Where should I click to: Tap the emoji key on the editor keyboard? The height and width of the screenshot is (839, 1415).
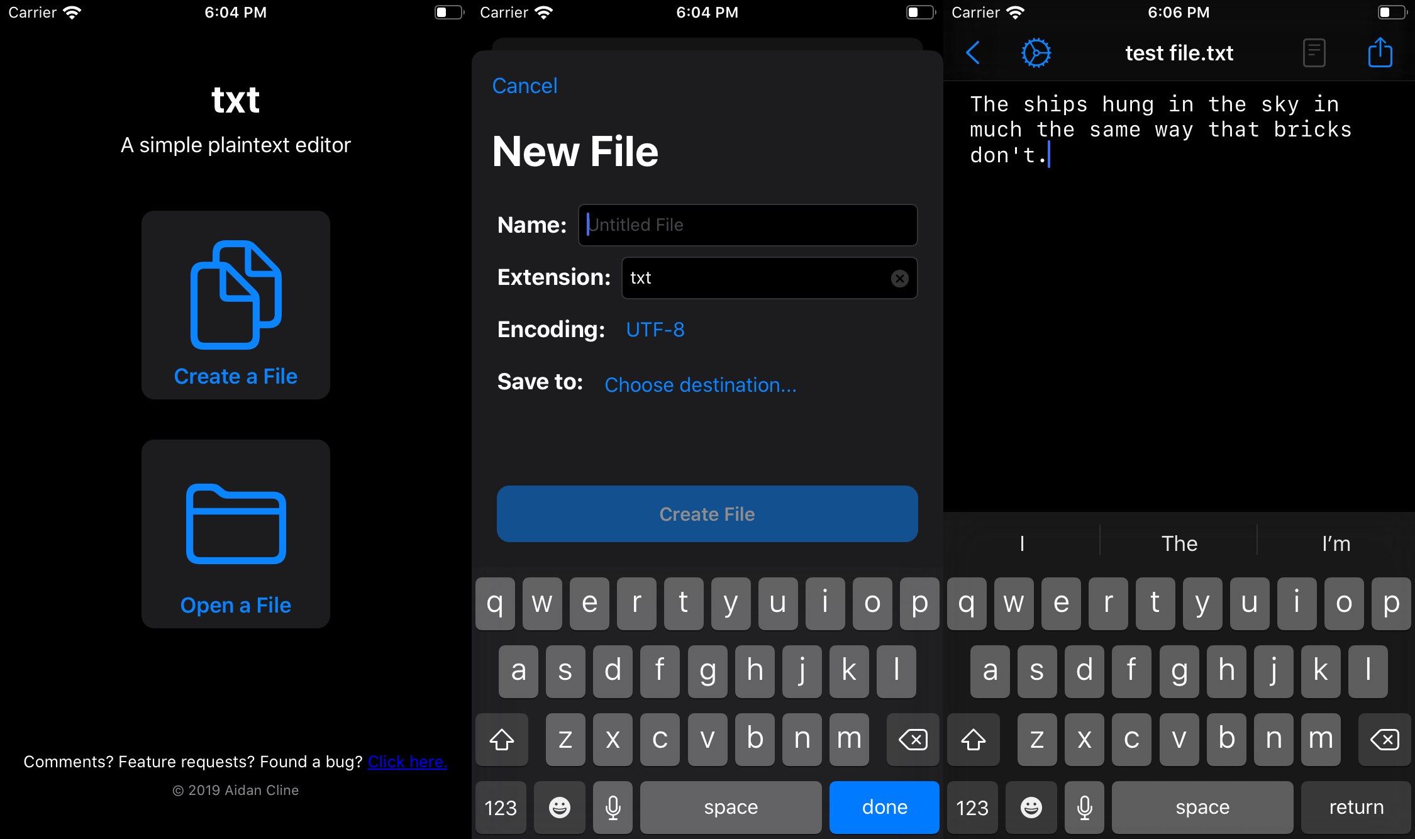coord(1031,807)
